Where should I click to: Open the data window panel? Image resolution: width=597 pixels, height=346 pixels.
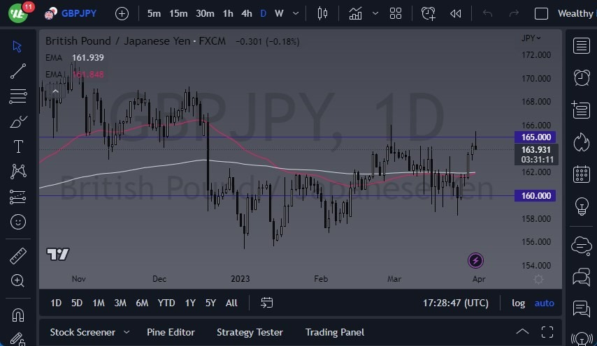coord(581,110)
